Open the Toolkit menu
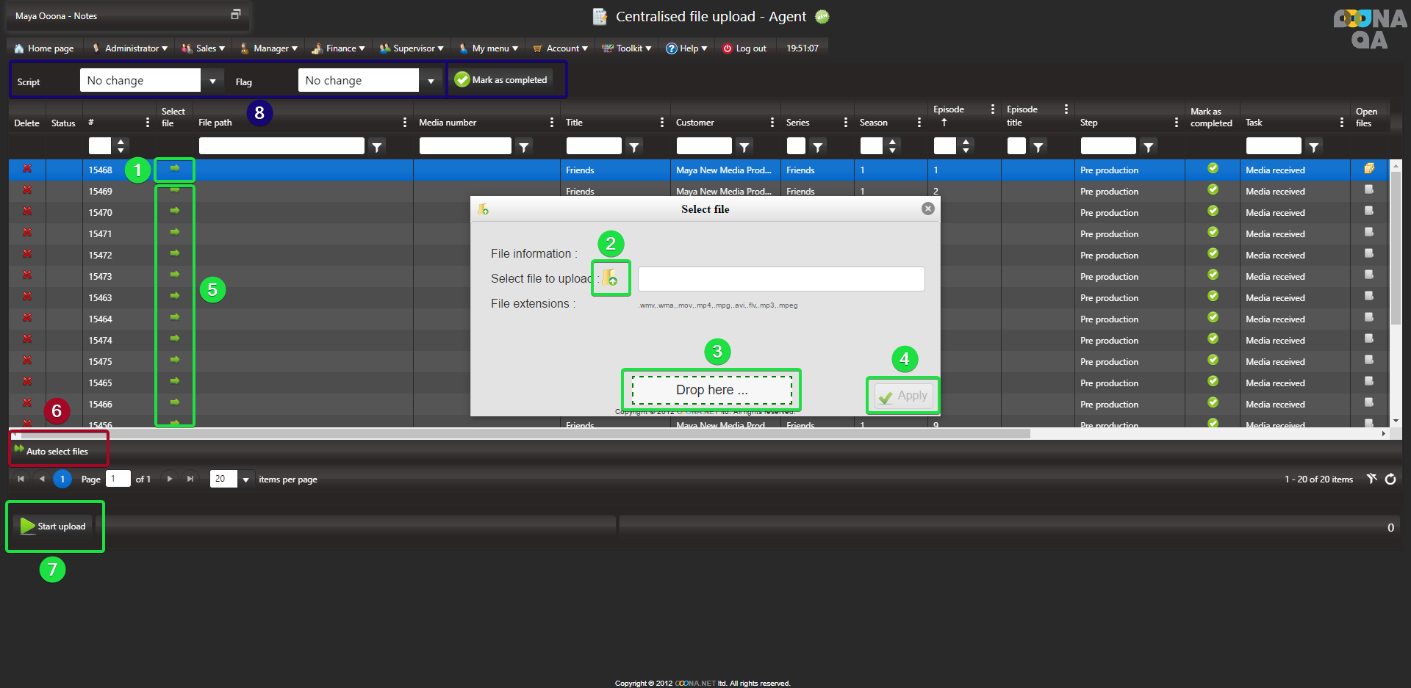This screenshot has width=1411, height=688. (x=627, y=48)
